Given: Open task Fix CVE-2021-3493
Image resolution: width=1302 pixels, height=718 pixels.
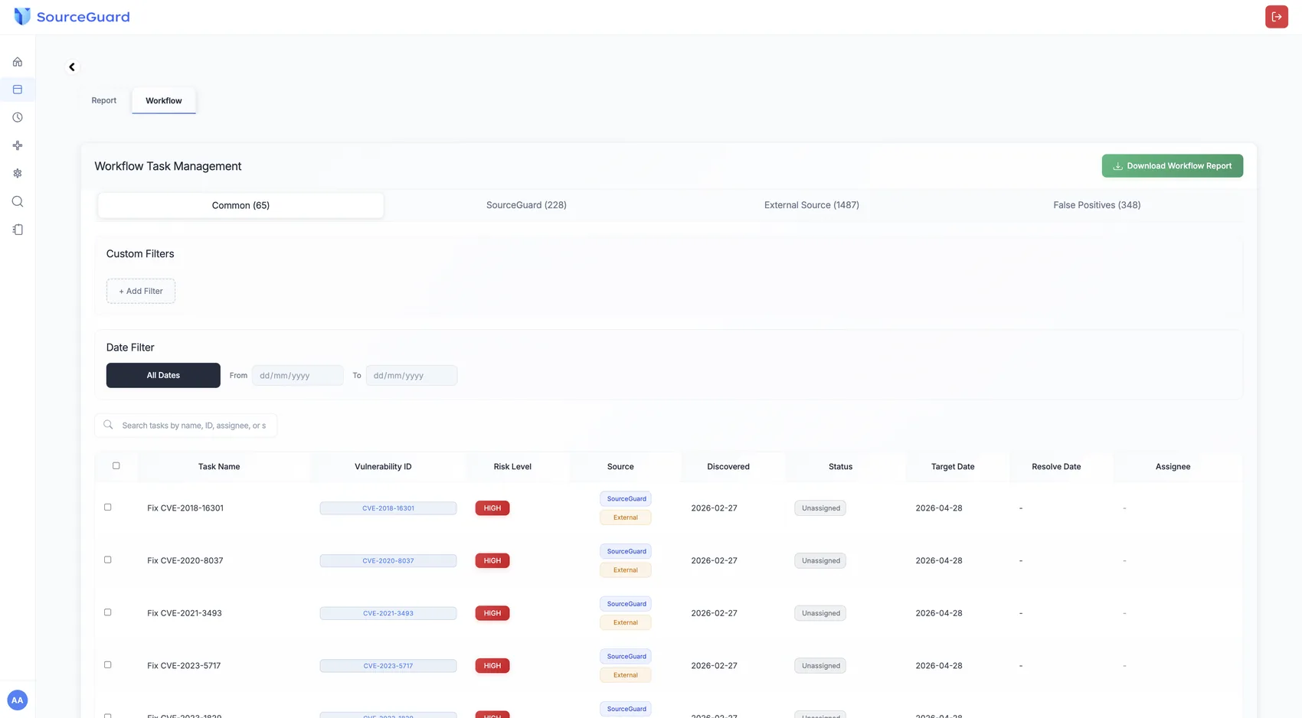Looking at the screenshot, I should click(x=185, y=613).
